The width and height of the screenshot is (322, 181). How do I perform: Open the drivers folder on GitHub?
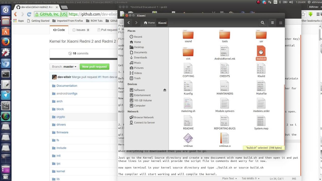click(61, 125)
